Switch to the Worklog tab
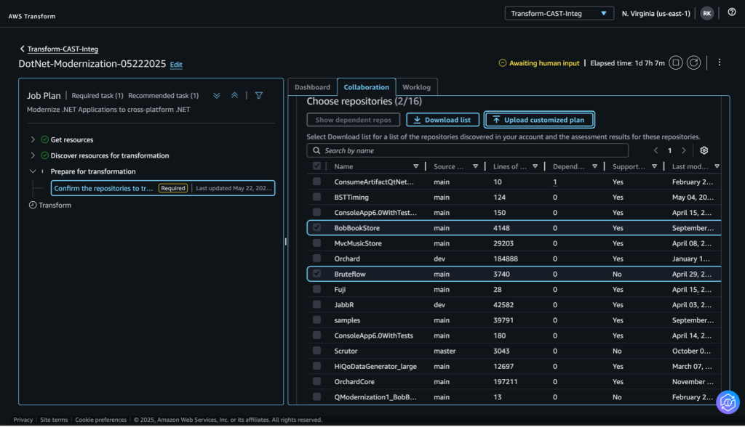This screenshot has height=427, width=745. [x=416, y=87]
